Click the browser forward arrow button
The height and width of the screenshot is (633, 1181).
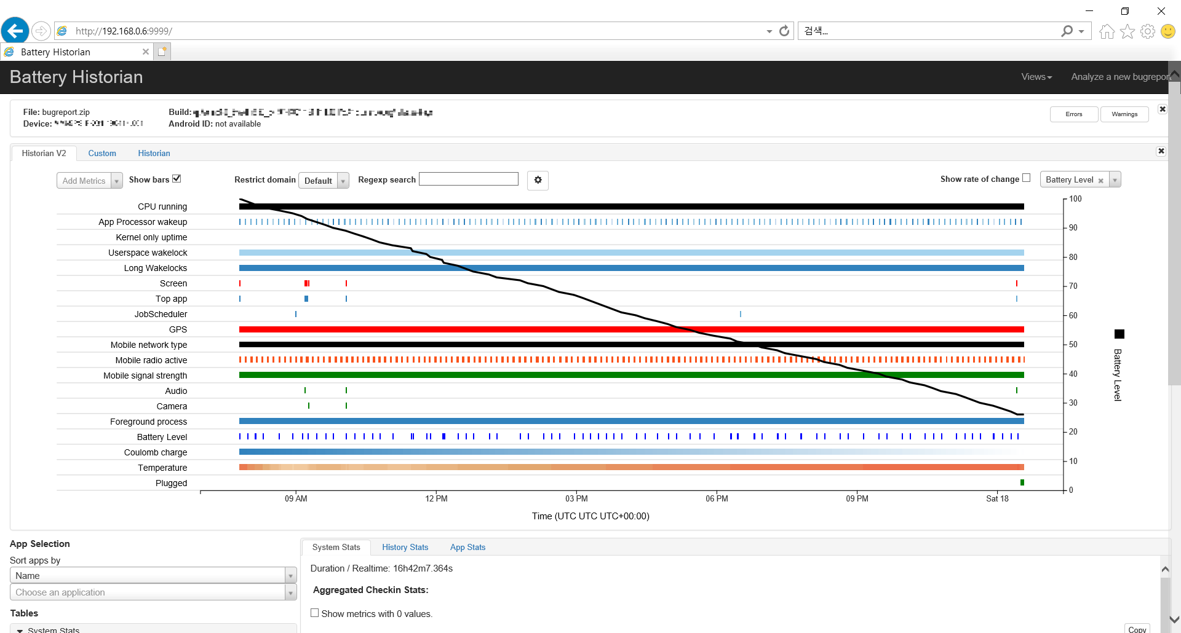[41, 31]
